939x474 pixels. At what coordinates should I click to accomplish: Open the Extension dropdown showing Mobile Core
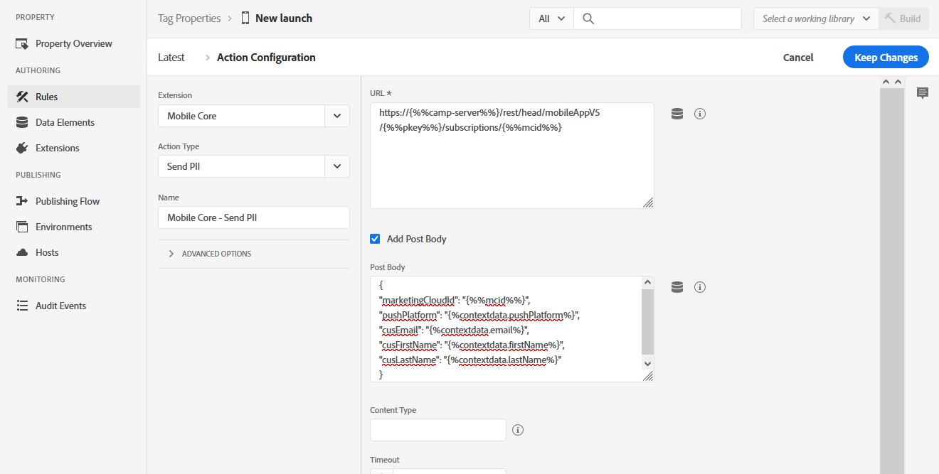click(336, 116)
